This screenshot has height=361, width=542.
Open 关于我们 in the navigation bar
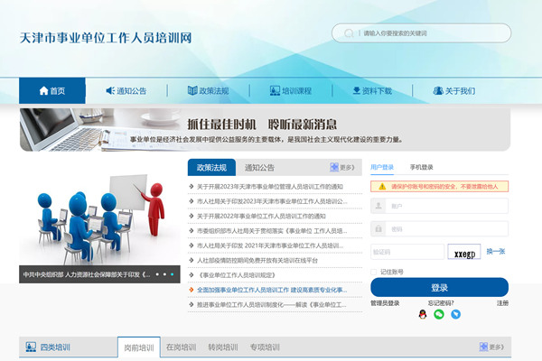pos(454,91)
